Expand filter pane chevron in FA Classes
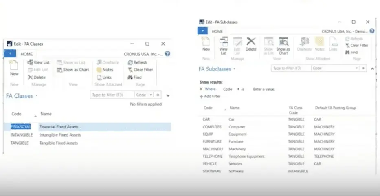This screenshot has width=380, height=196. click(x=168, y=95)
